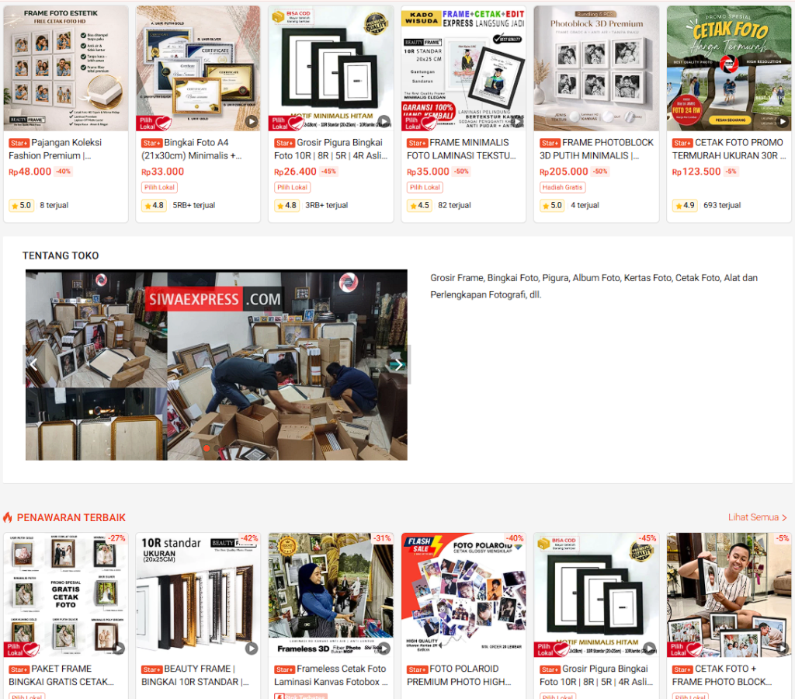
Task: Click Pilih Lokal tag under Rp33.000
Action: coord(159,187)
